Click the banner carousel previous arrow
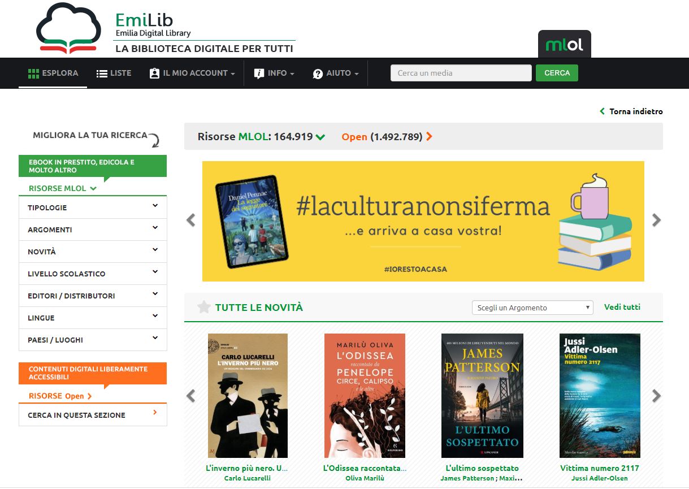Viewport: 689px width, 489px height. tap(191, 220)
